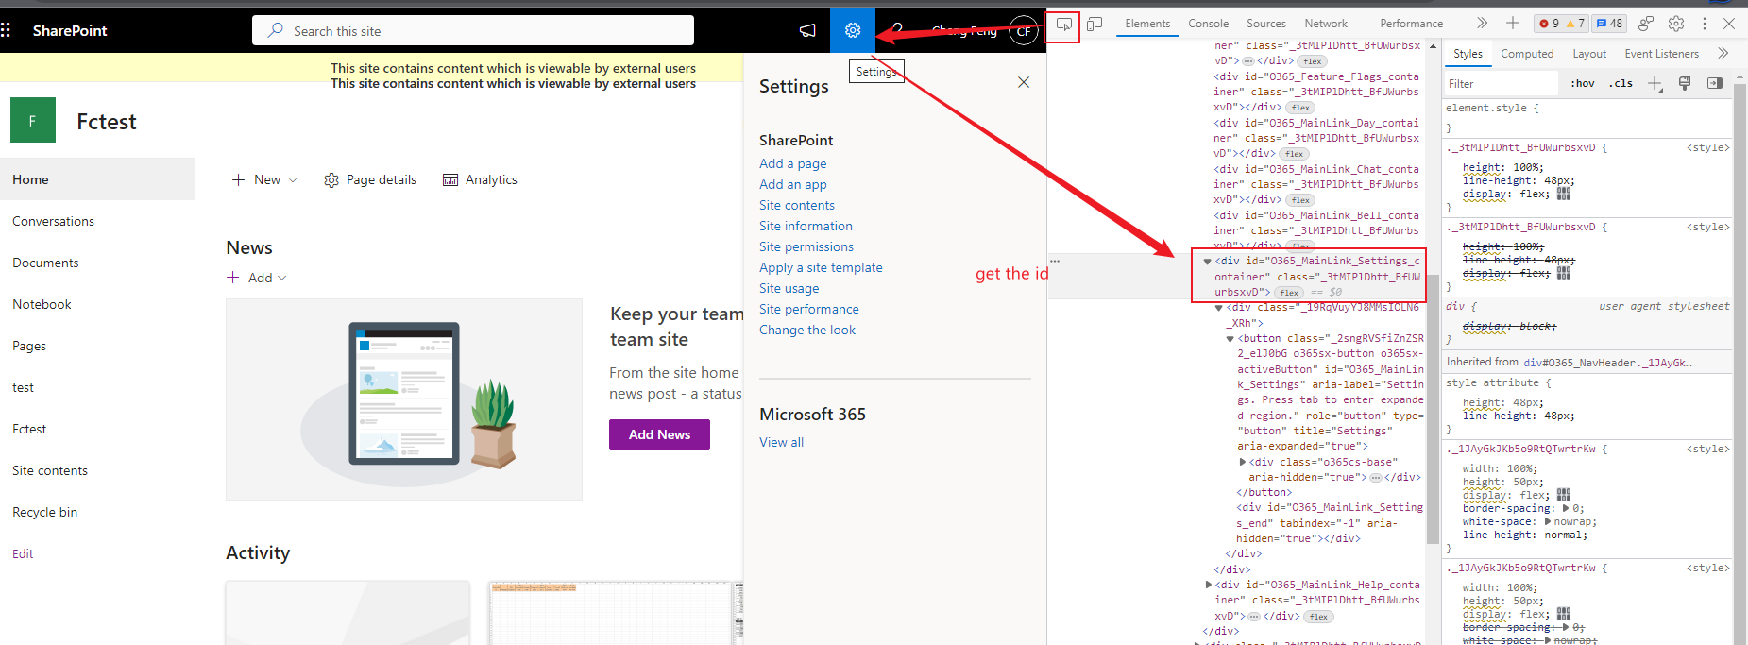Click the megaphone feedback icon in header
The image size is (1748, 645).
tap(807, 30)
